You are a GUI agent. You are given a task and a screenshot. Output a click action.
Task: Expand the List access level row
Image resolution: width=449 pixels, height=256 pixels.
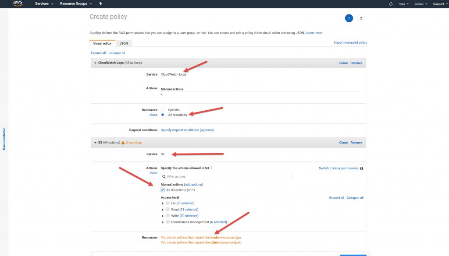pyautogui.click(x=163, y=203)
